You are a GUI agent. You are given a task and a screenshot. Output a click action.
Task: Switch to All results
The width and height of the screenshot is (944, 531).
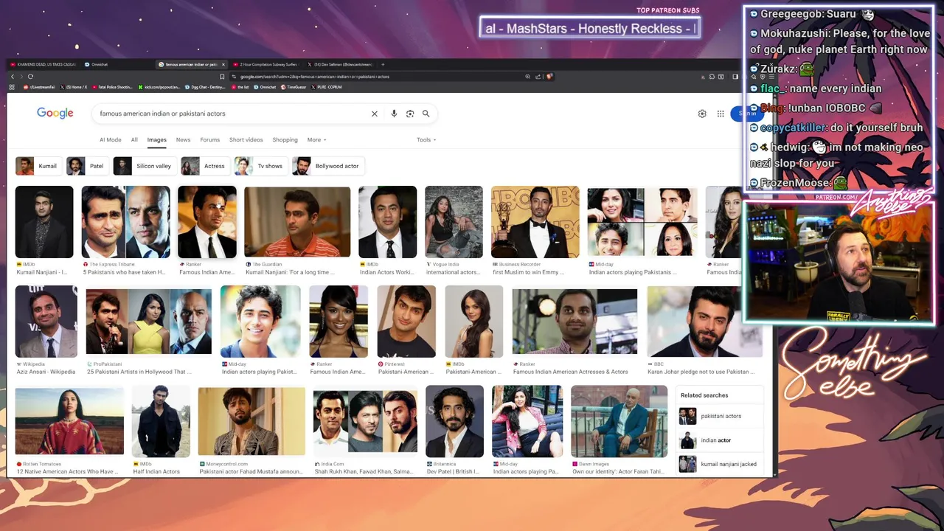pos(134,139)
